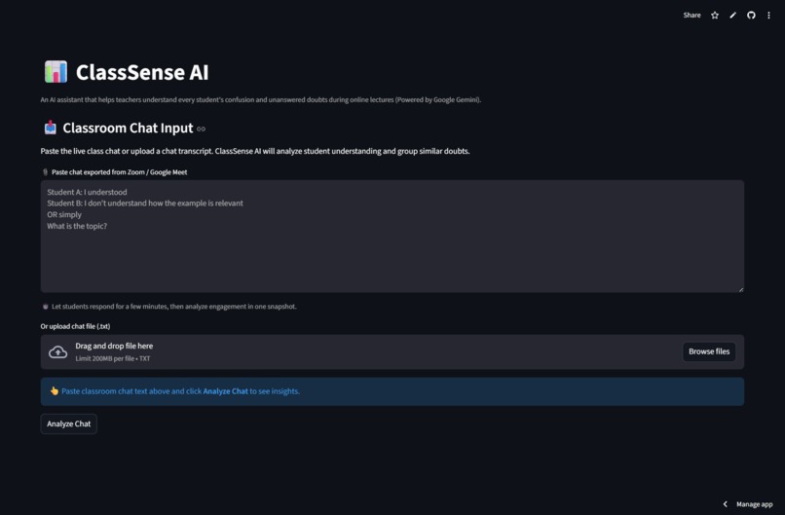
Task: Click the paragraph starting Paste the live class chat
Action: (255, 151)
